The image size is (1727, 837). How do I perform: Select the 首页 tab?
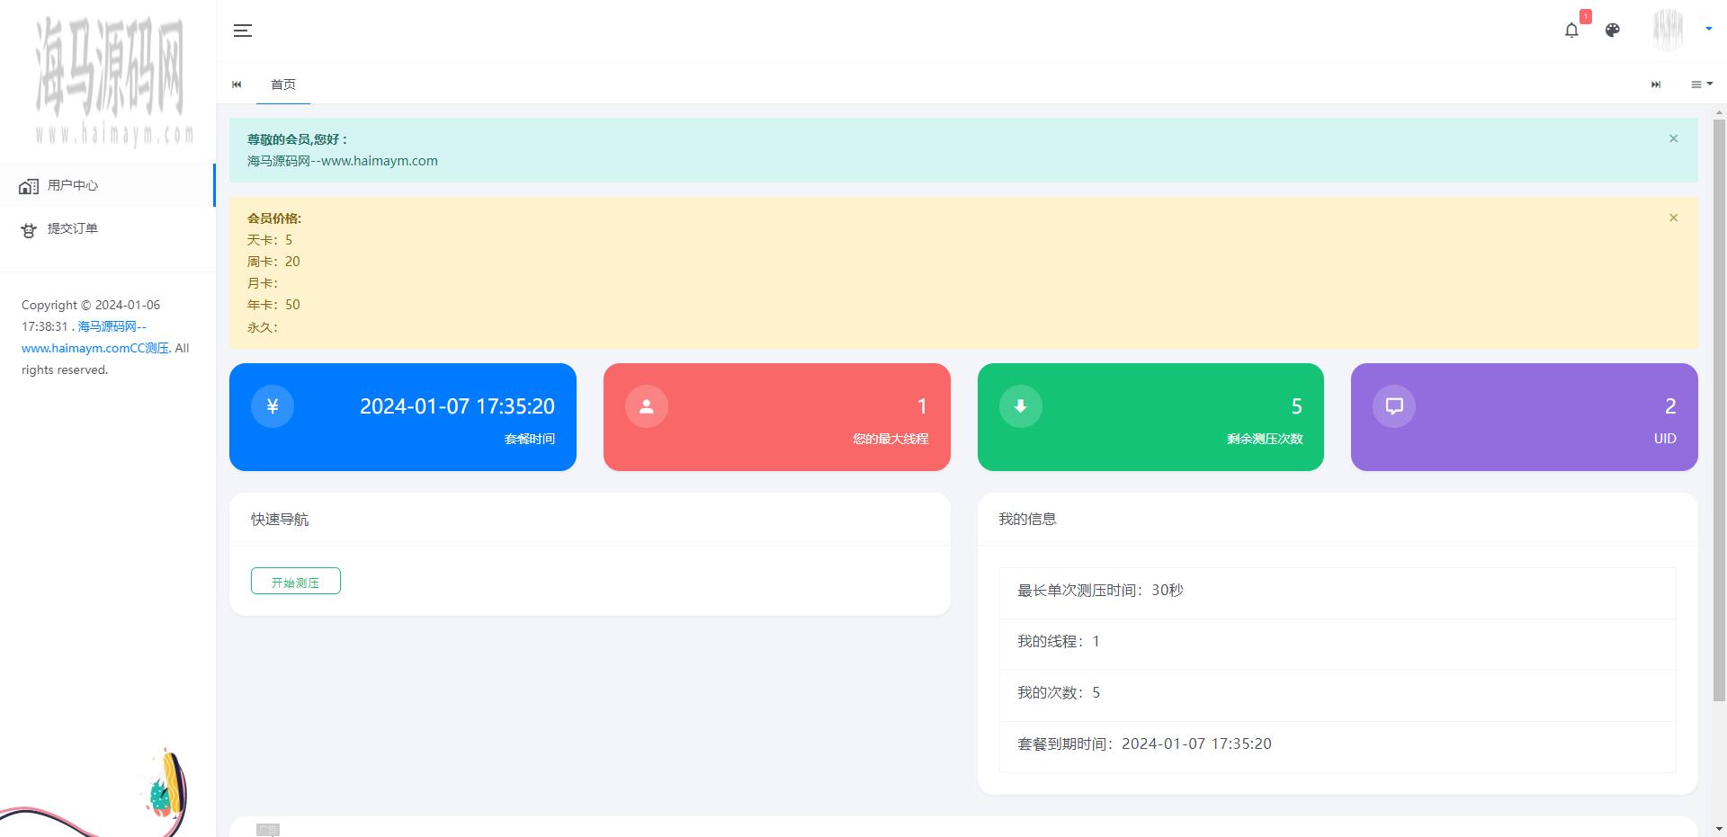point(282,85)
